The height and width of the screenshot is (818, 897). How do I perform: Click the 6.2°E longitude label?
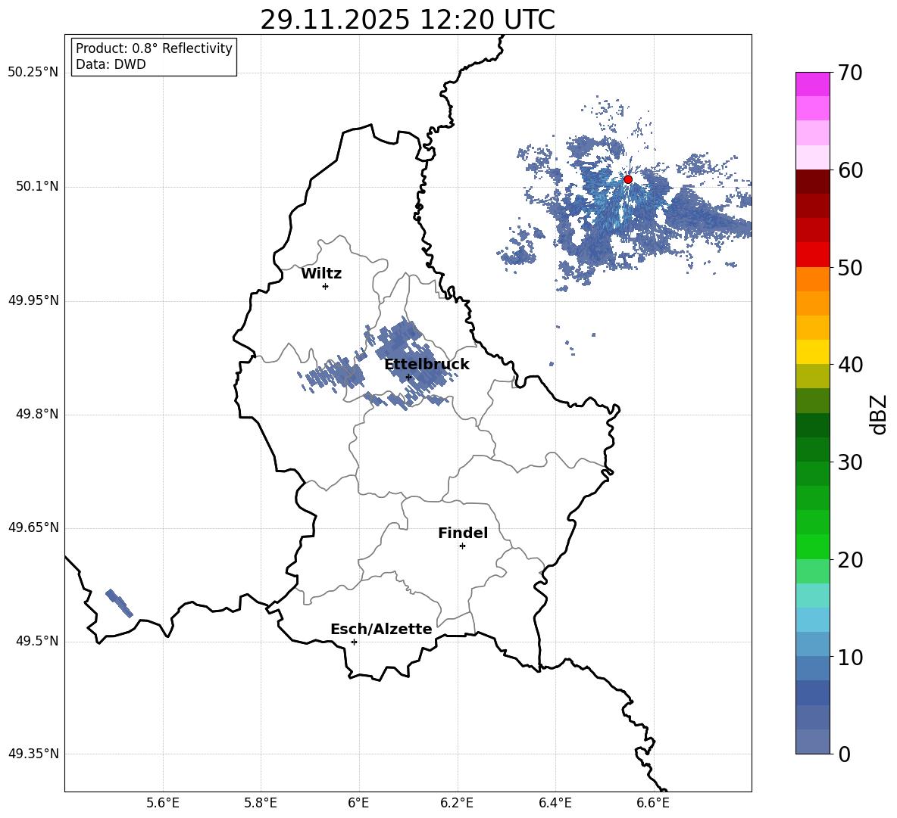click(457, 803)
